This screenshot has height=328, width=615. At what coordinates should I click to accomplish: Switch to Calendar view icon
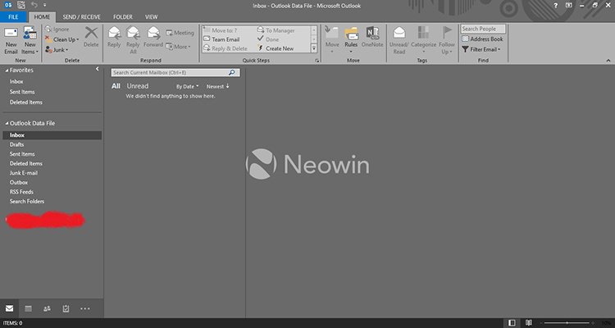click(28, 309)
